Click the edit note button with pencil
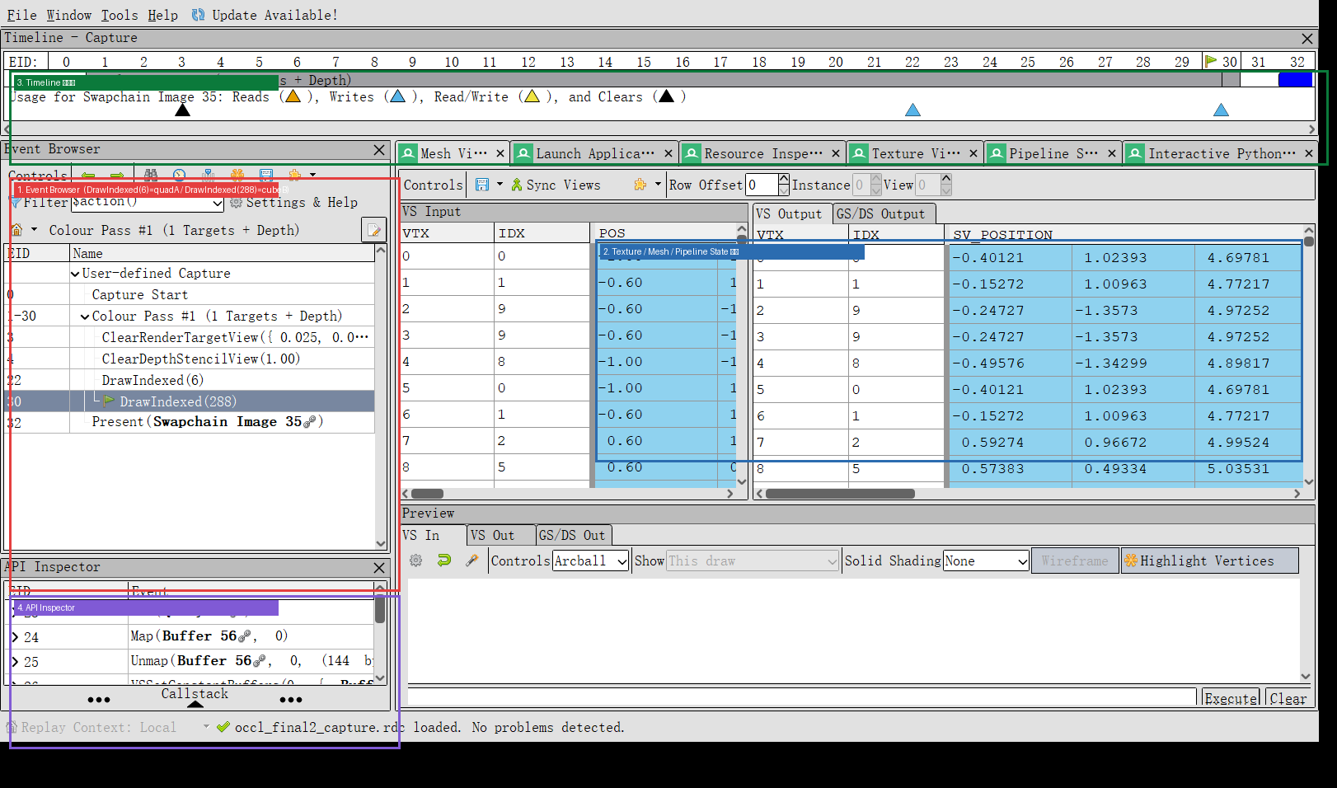The image size is (1337, 788). point(374,230)
